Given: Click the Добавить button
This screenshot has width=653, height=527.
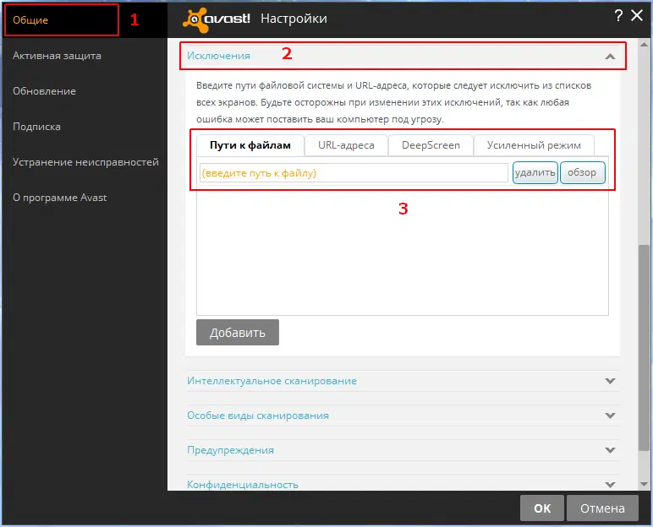Looking at the screenshot, I should 238,333.
